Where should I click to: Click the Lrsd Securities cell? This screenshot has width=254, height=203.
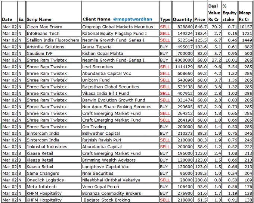[x=120, y=67]
